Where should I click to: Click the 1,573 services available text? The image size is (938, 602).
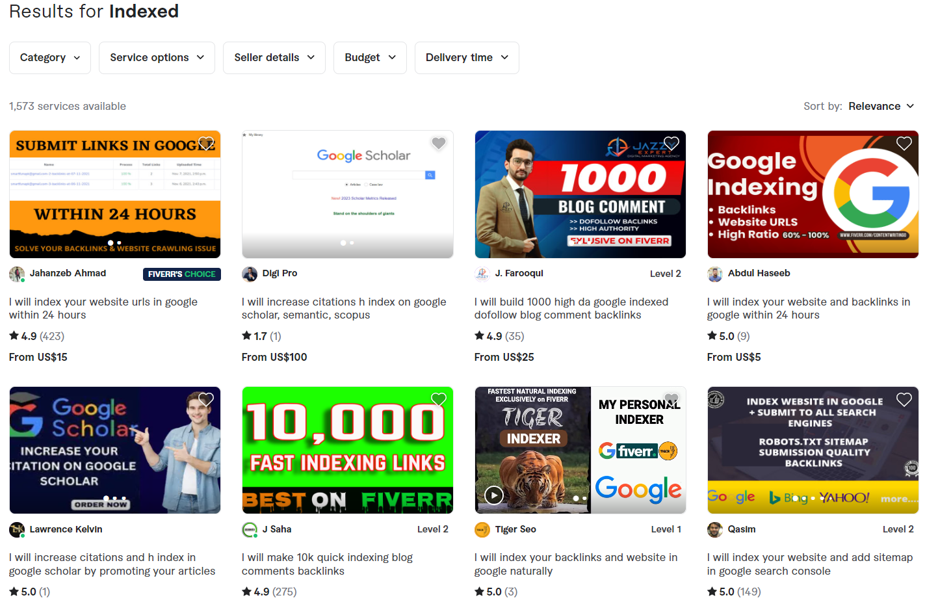pyautogui.click(x=68, y=106)
